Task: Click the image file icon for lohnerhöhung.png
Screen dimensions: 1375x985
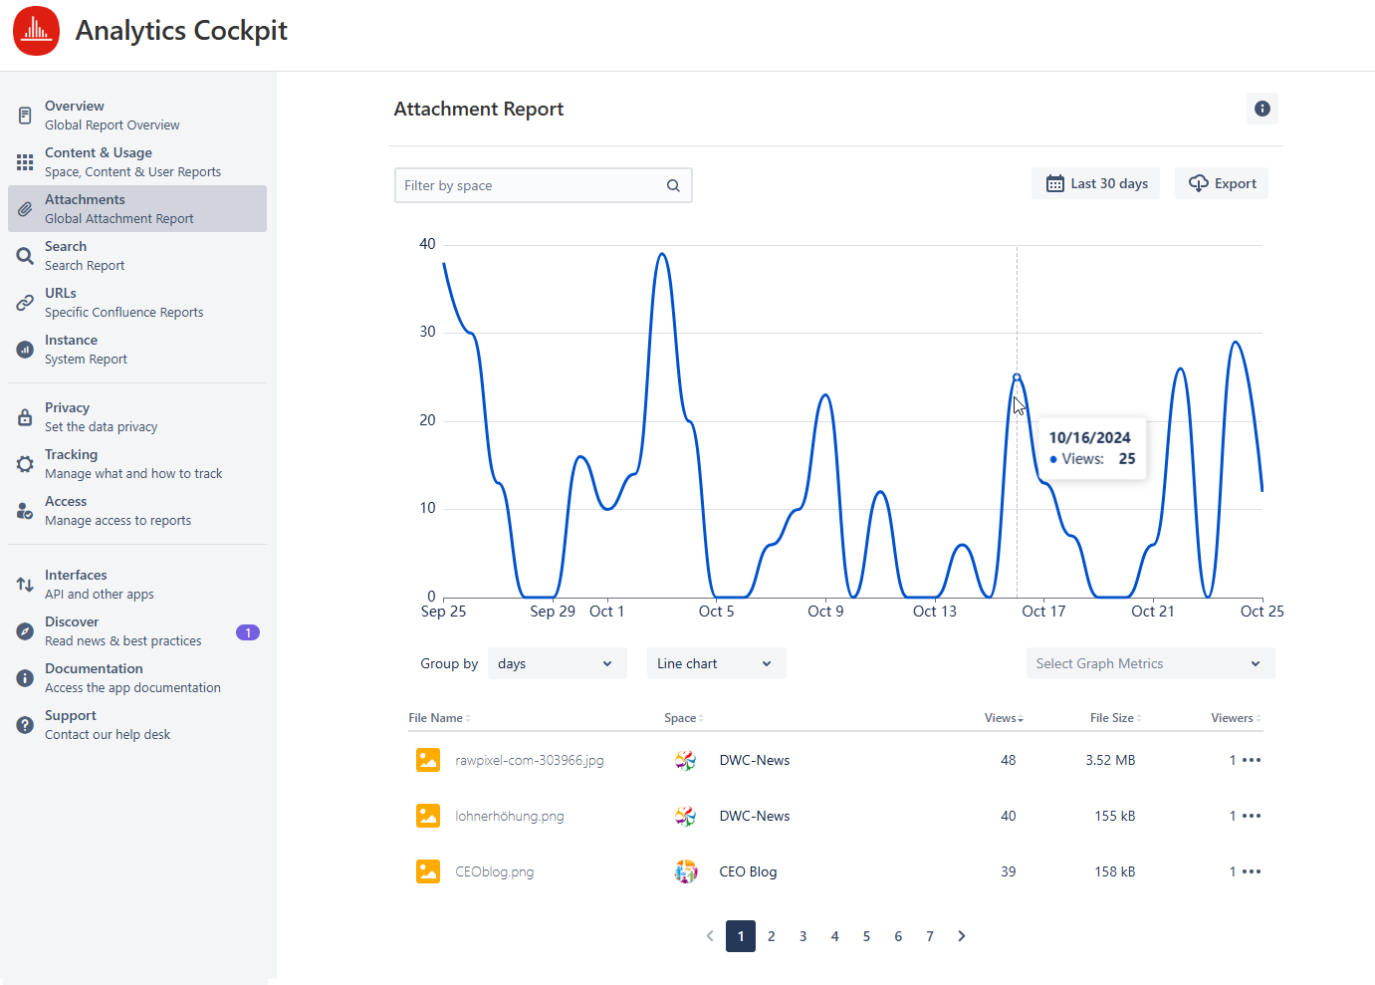Action: click(428, 816)
